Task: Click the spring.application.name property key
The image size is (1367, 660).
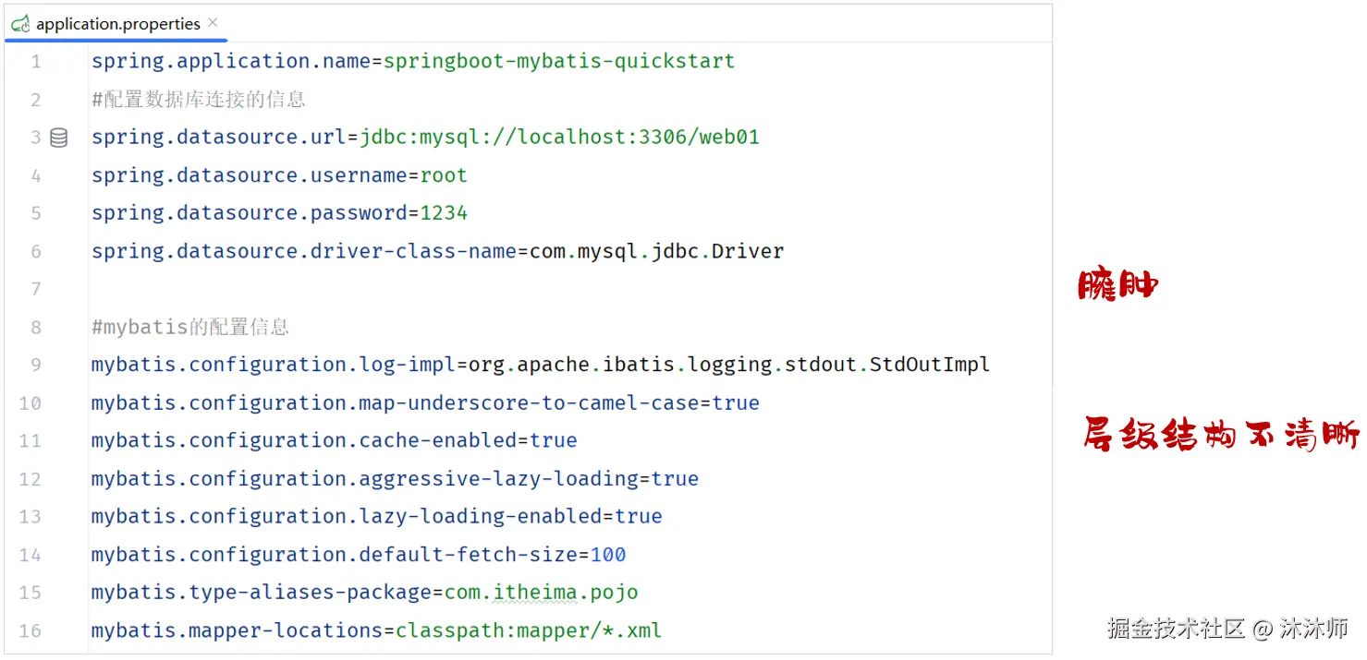Action: pos(230,62)
